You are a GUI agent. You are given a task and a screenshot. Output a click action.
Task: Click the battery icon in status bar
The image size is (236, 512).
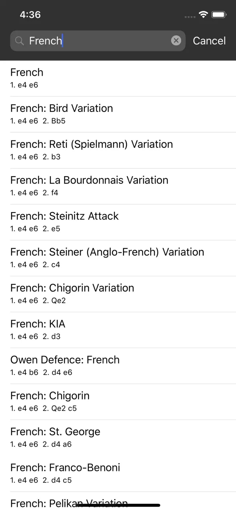click(x=219, y=15)
